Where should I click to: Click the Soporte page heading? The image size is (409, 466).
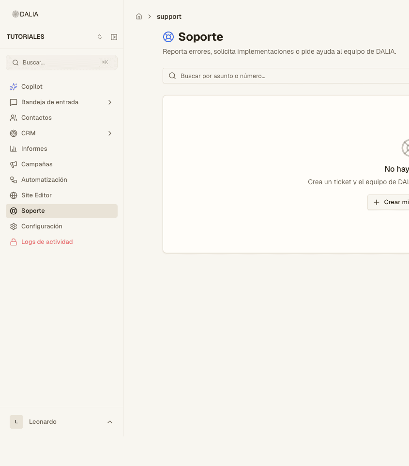coord(200,37)
